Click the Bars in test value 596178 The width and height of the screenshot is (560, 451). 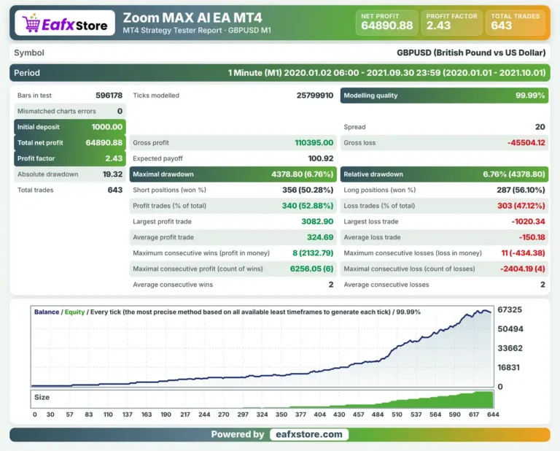[109, 96]
